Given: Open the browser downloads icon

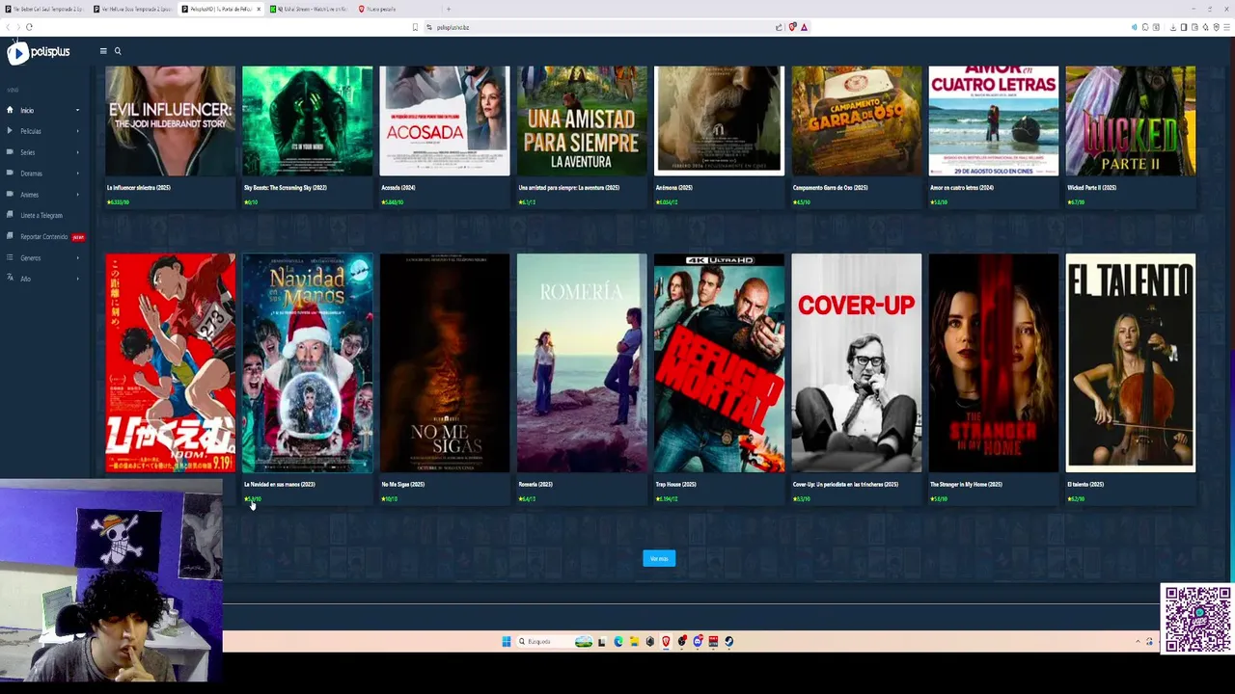Looking at the screenshot, I should click(1173, 27).
